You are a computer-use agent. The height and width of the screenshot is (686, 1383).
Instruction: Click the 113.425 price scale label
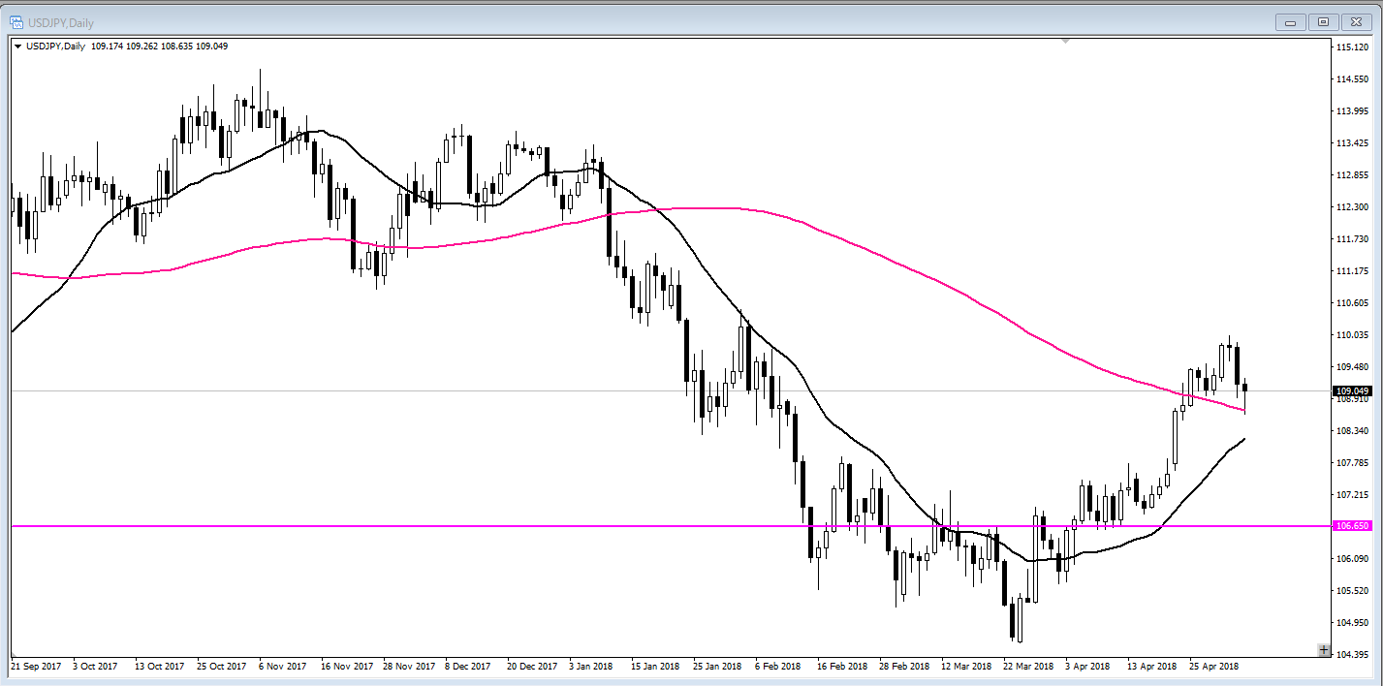pyautogui.click(x=1351, y=142)
